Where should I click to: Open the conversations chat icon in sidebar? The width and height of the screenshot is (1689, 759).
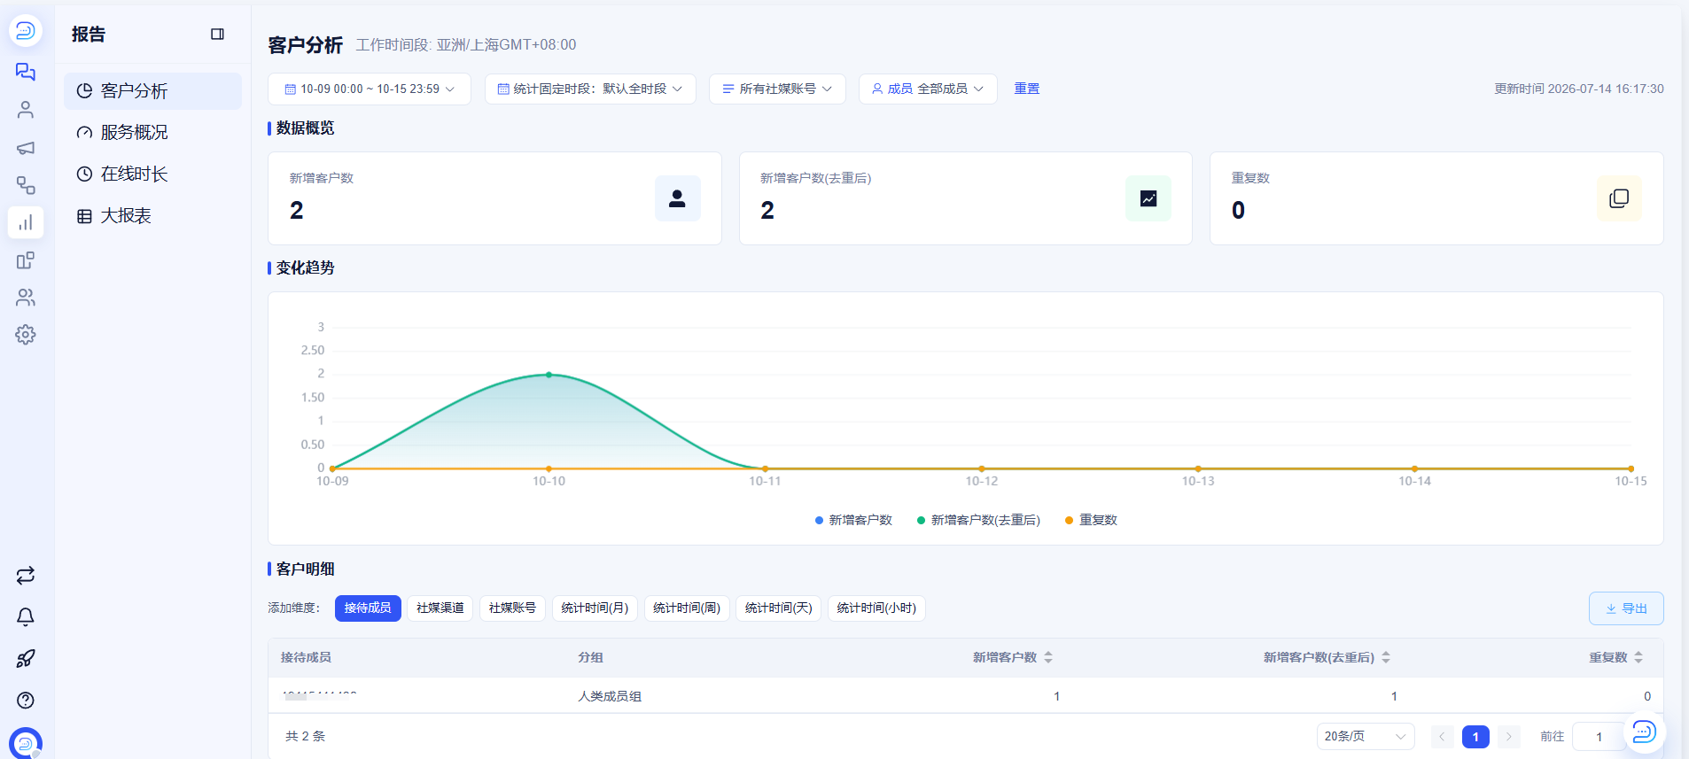[x=26, y=72]
